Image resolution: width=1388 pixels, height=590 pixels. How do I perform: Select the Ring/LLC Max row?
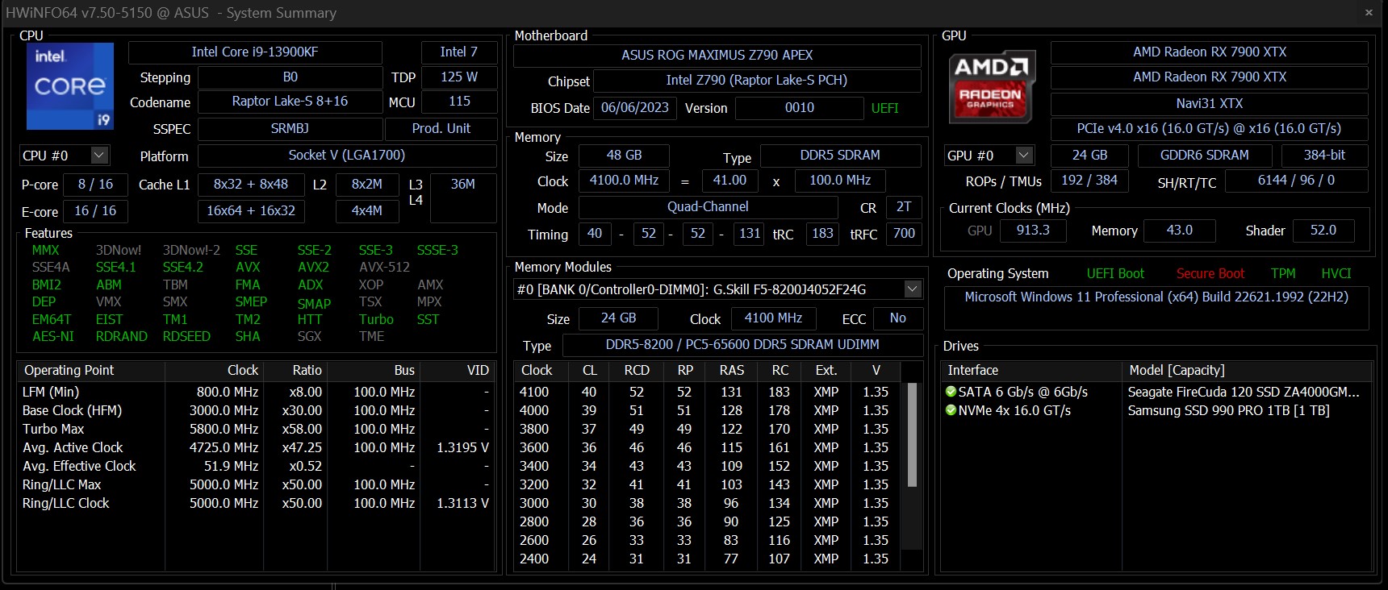point(256,484)
